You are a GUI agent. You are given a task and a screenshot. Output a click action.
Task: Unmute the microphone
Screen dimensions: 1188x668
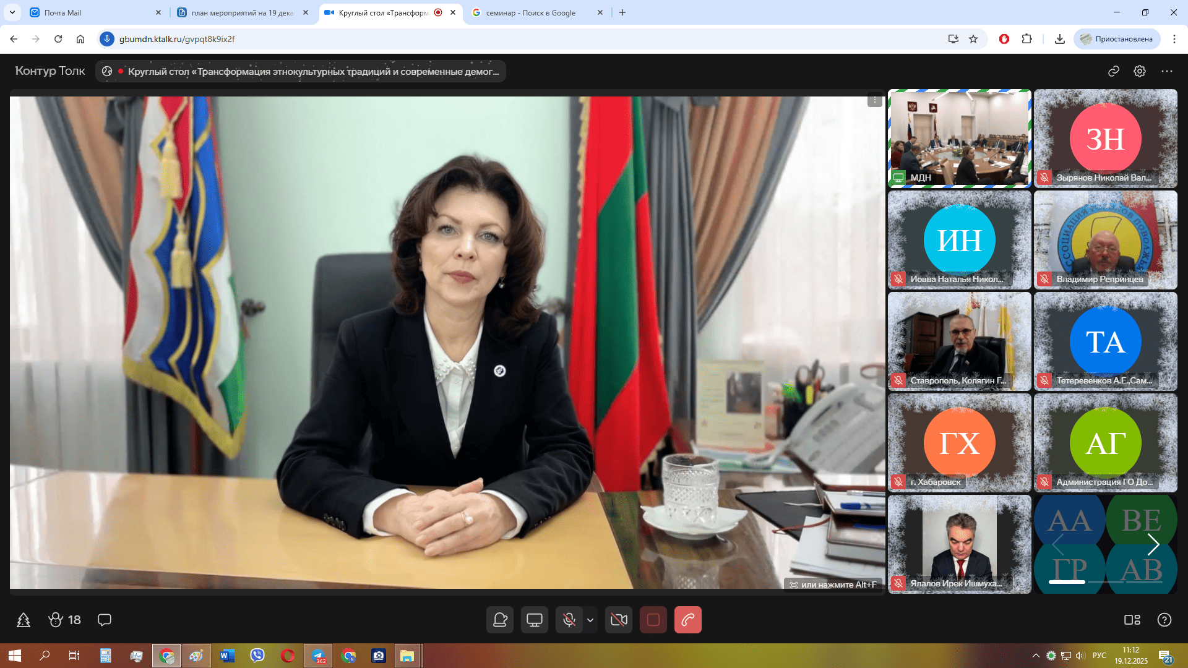pyautogui.click(x=569, y=620)
